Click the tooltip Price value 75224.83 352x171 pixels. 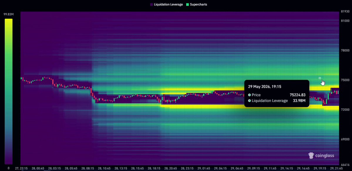pos(297,95)
